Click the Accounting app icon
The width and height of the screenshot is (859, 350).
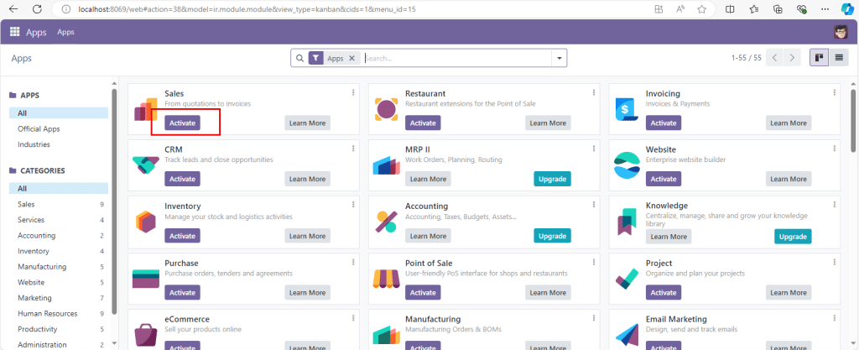pos(386,222)
